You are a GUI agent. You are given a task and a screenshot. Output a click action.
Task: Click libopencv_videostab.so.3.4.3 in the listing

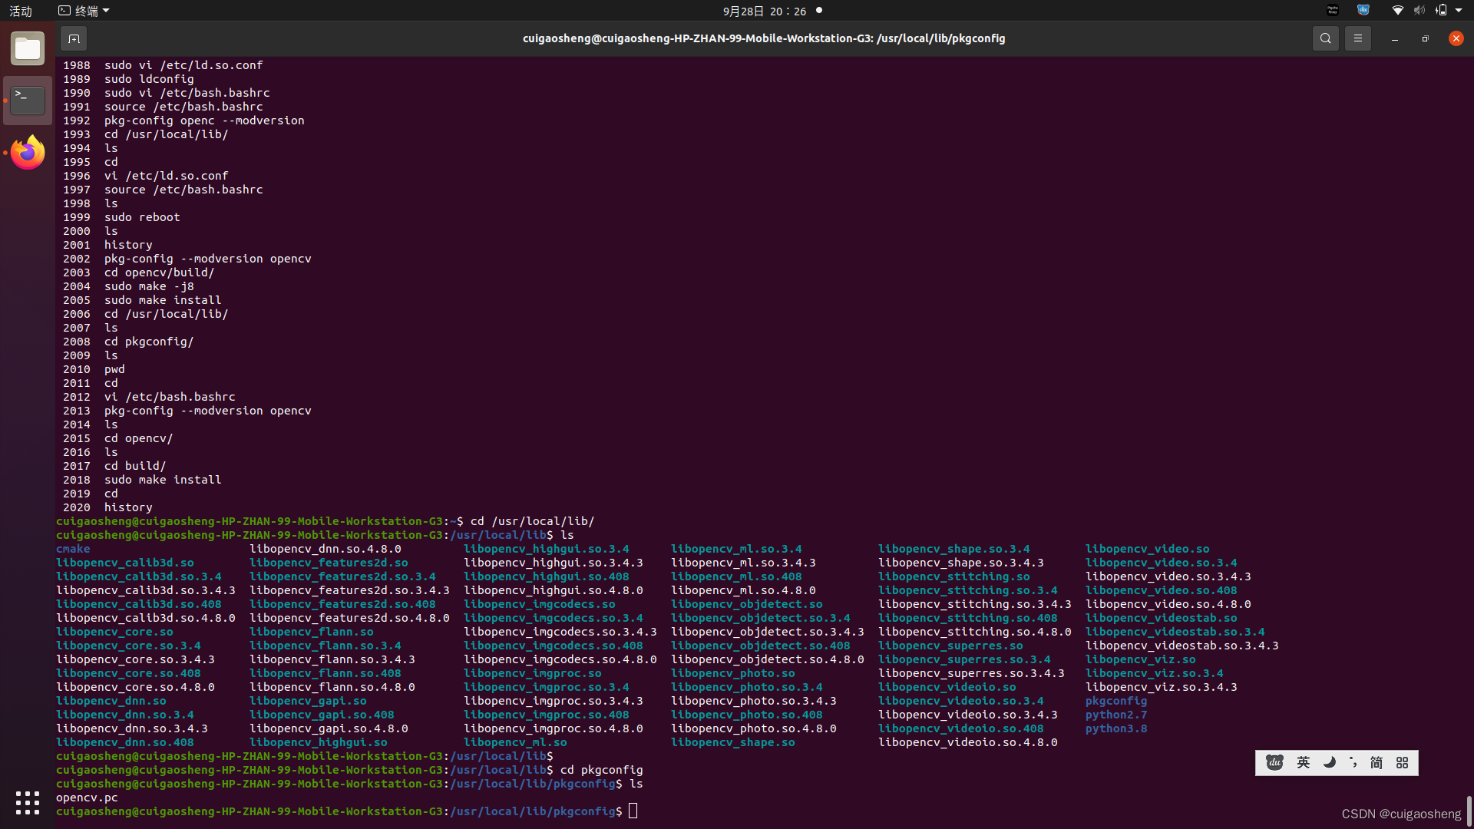[x=1182, y=646]
